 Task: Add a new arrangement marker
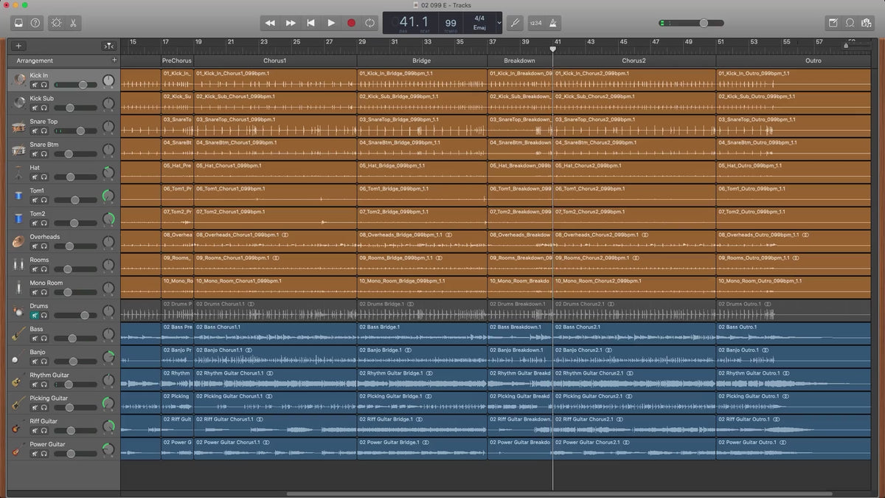[x=114, y=60]
